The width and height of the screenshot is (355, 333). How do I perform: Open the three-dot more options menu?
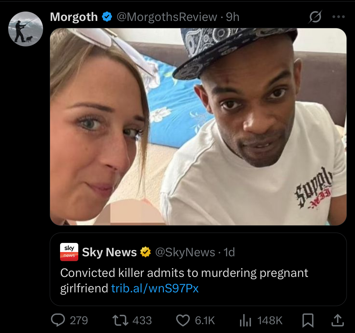tap(339, 17)
